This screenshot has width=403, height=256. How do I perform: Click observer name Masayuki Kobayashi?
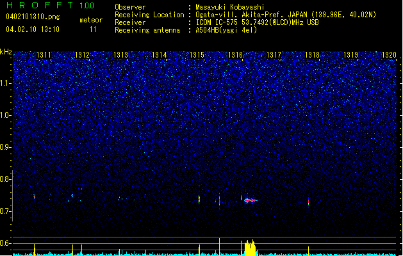coord(230,7)
